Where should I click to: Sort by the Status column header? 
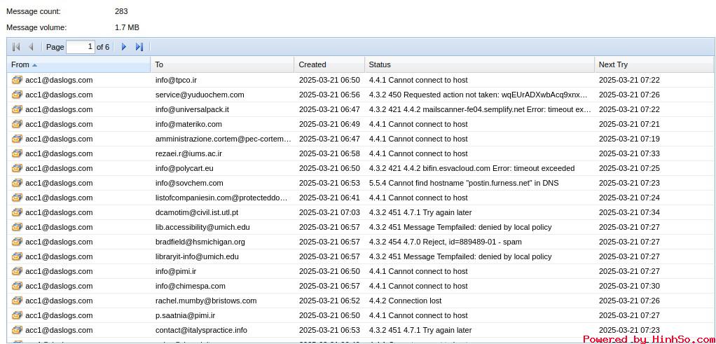click(x=479, y=64)
